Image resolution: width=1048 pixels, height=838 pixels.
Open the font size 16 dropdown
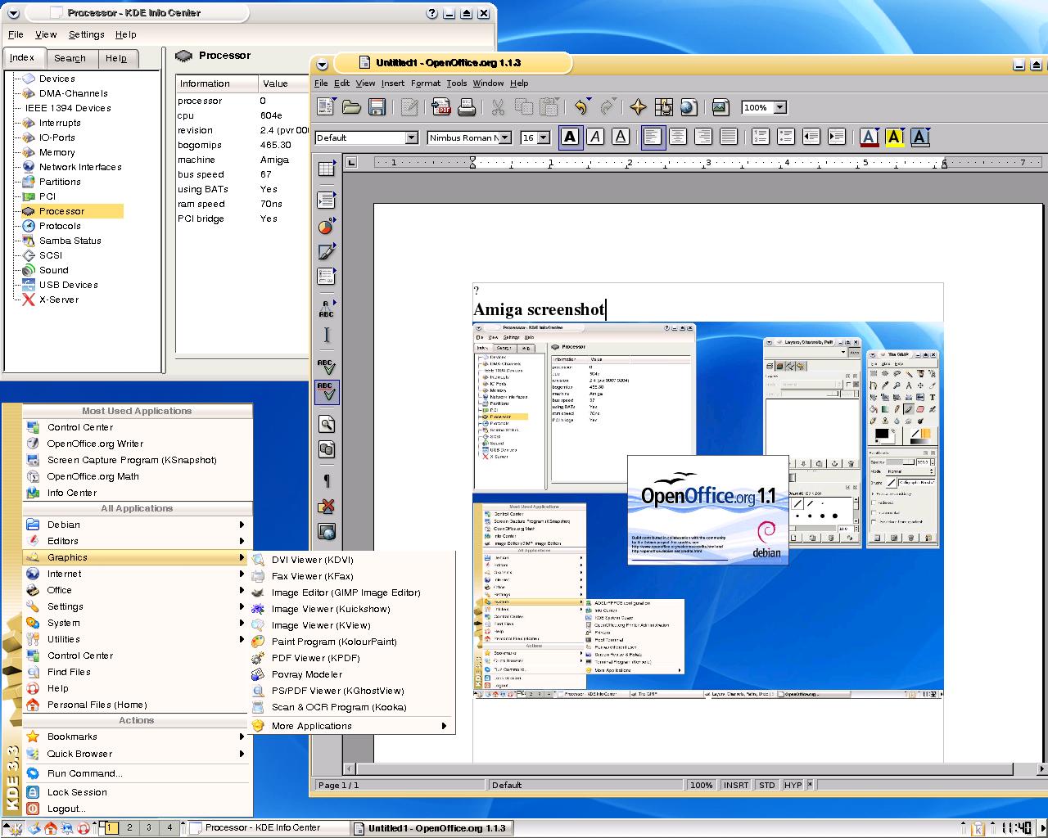[x=544, y=138]
